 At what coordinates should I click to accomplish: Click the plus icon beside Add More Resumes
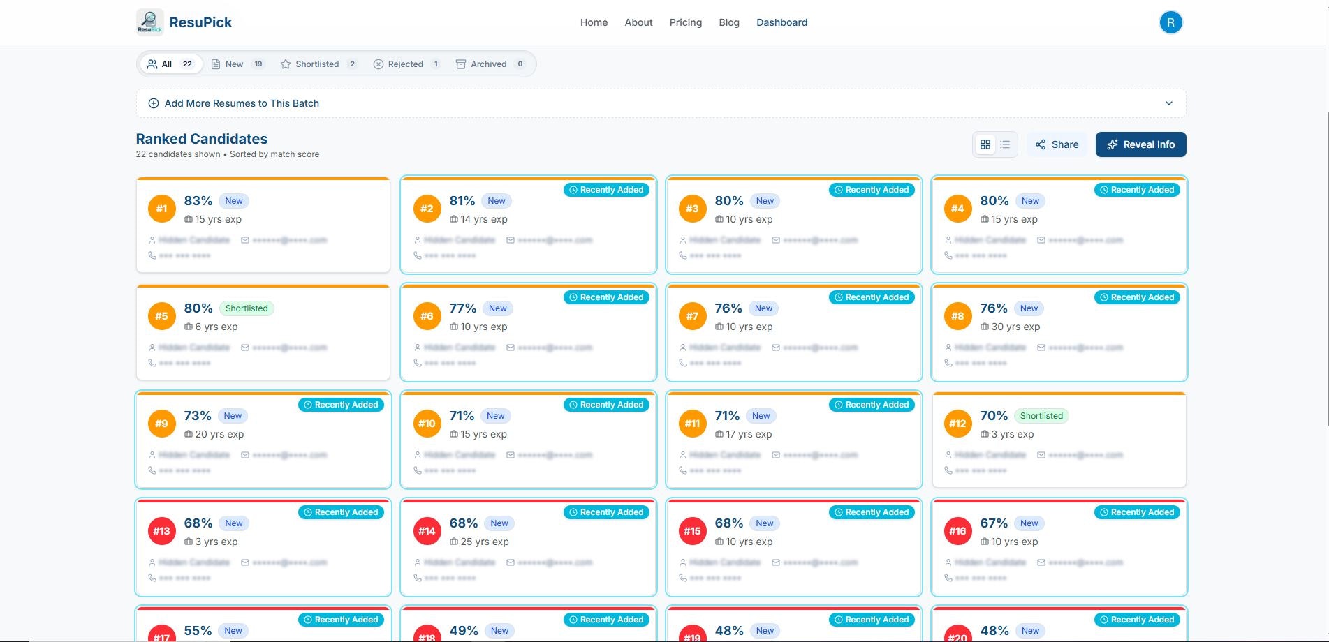point(153,103)
